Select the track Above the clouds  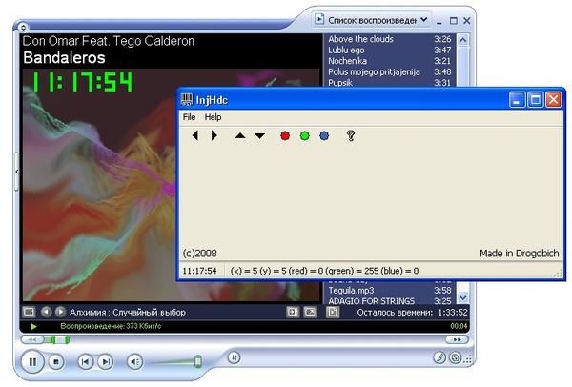[389, 39]
